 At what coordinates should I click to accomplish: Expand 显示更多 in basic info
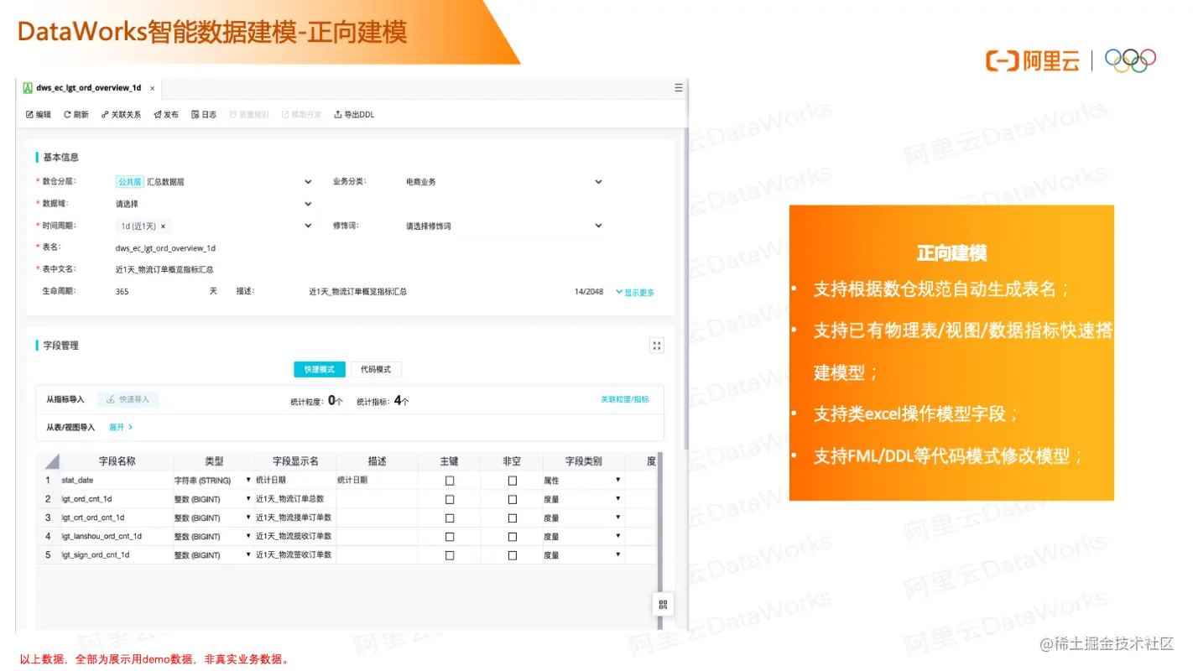[x=635, y=293]
